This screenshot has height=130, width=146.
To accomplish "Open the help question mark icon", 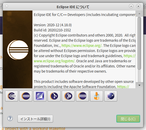I will pyautogui.click(x=10, y=118).
